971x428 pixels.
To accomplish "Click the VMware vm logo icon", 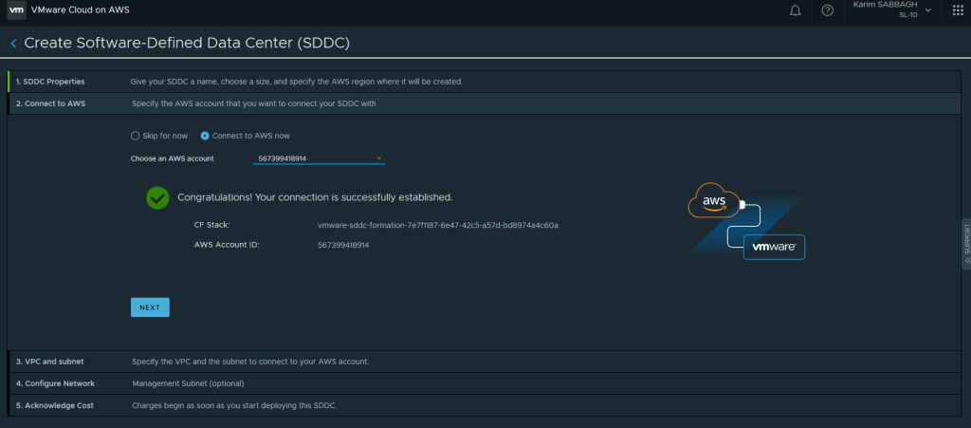I will 16,9.
